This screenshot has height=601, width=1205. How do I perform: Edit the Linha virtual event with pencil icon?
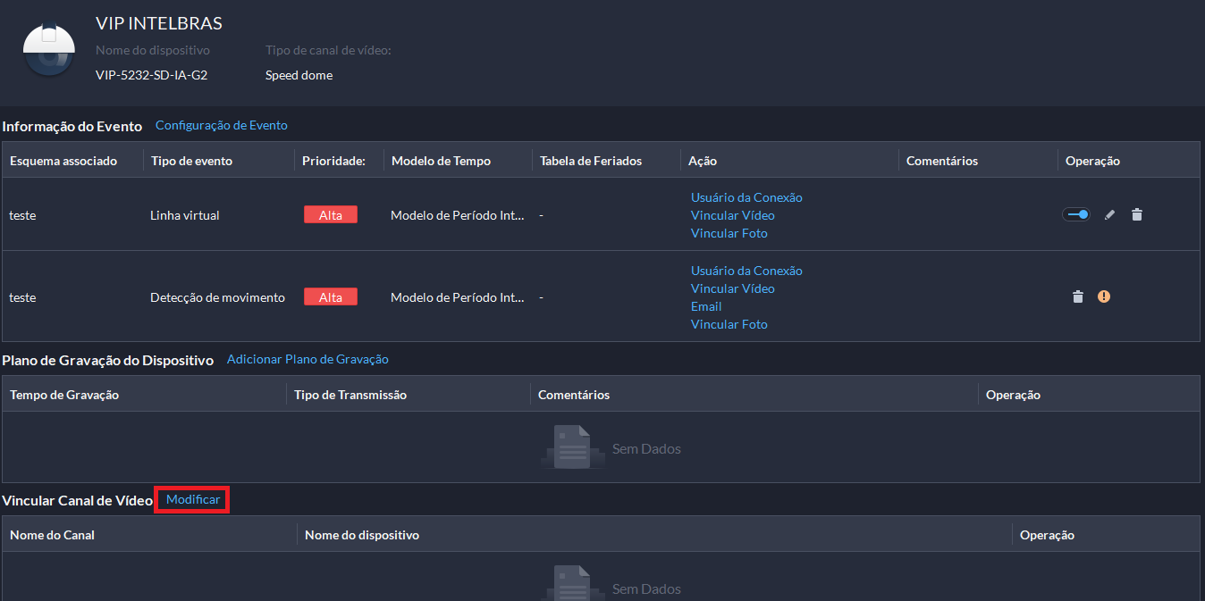click(1109, 214)
